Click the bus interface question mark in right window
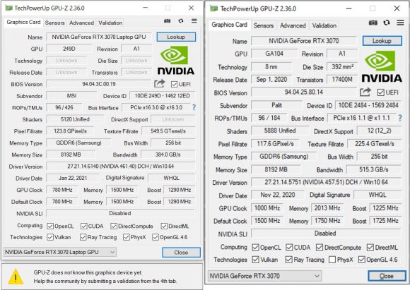 (400, 118)
